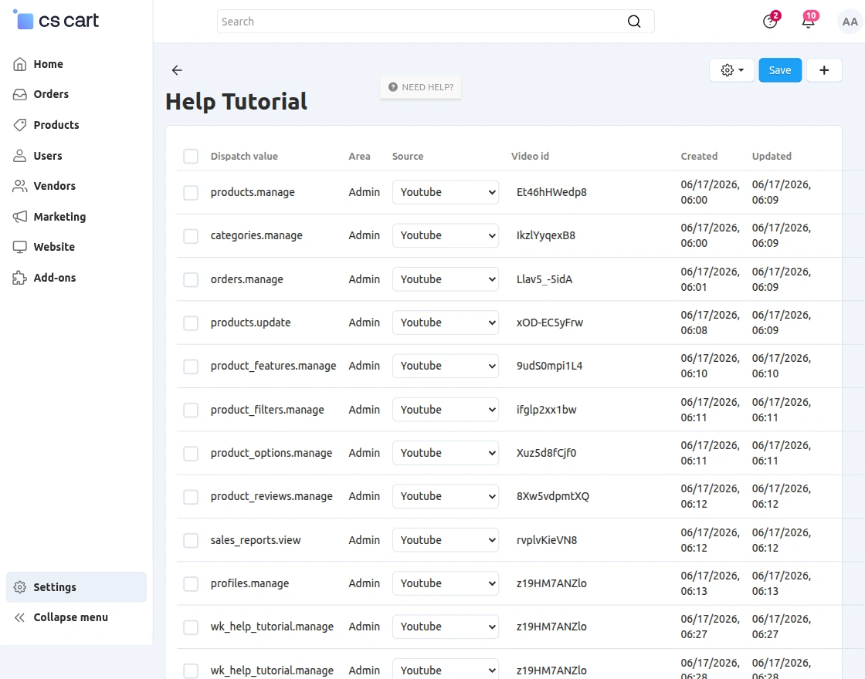Click the Updated column header

tap(772, 156)
